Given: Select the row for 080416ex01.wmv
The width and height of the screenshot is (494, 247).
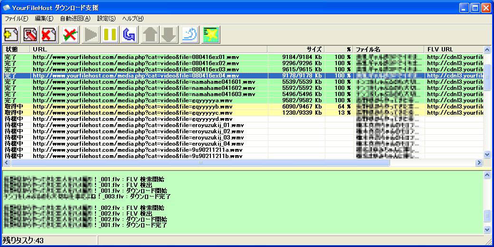Looking at the screenshot, I should (x=135, y=57).
